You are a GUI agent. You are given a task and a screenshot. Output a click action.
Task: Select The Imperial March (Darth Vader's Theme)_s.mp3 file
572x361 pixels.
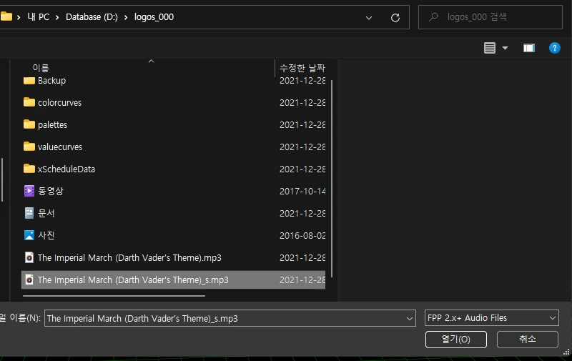pos(133,280)
